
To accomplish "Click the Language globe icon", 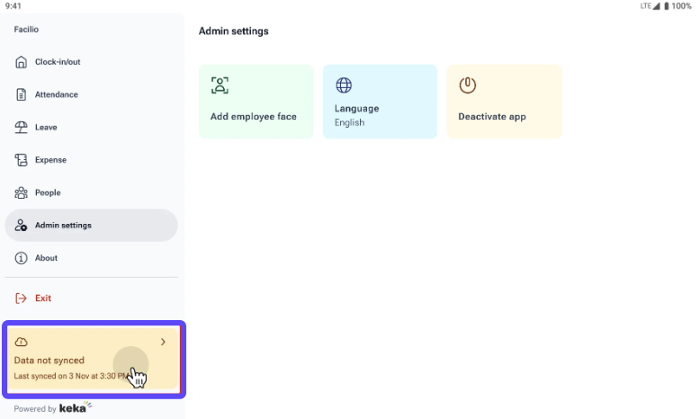I will [344, 85].
